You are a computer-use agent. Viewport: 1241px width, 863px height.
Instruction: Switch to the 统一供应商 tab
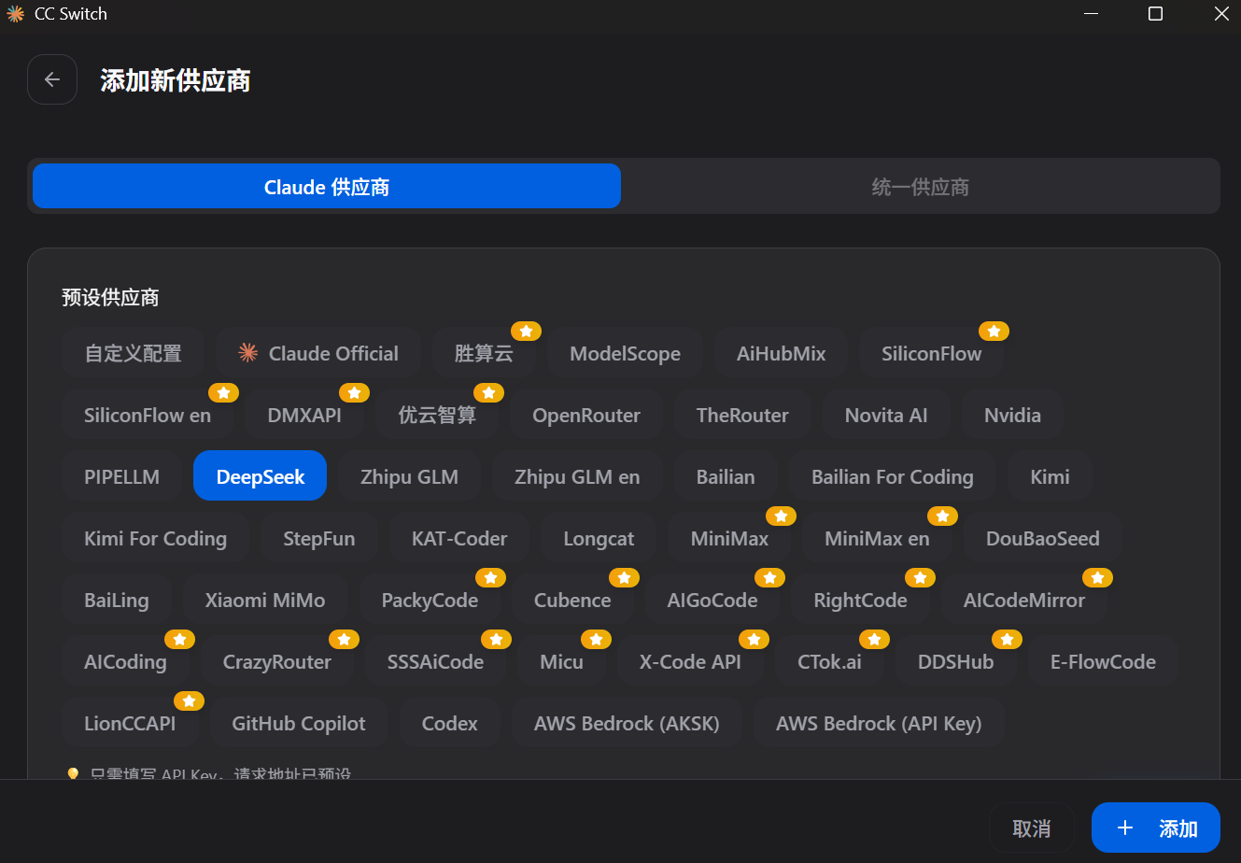tap(920, 186)
